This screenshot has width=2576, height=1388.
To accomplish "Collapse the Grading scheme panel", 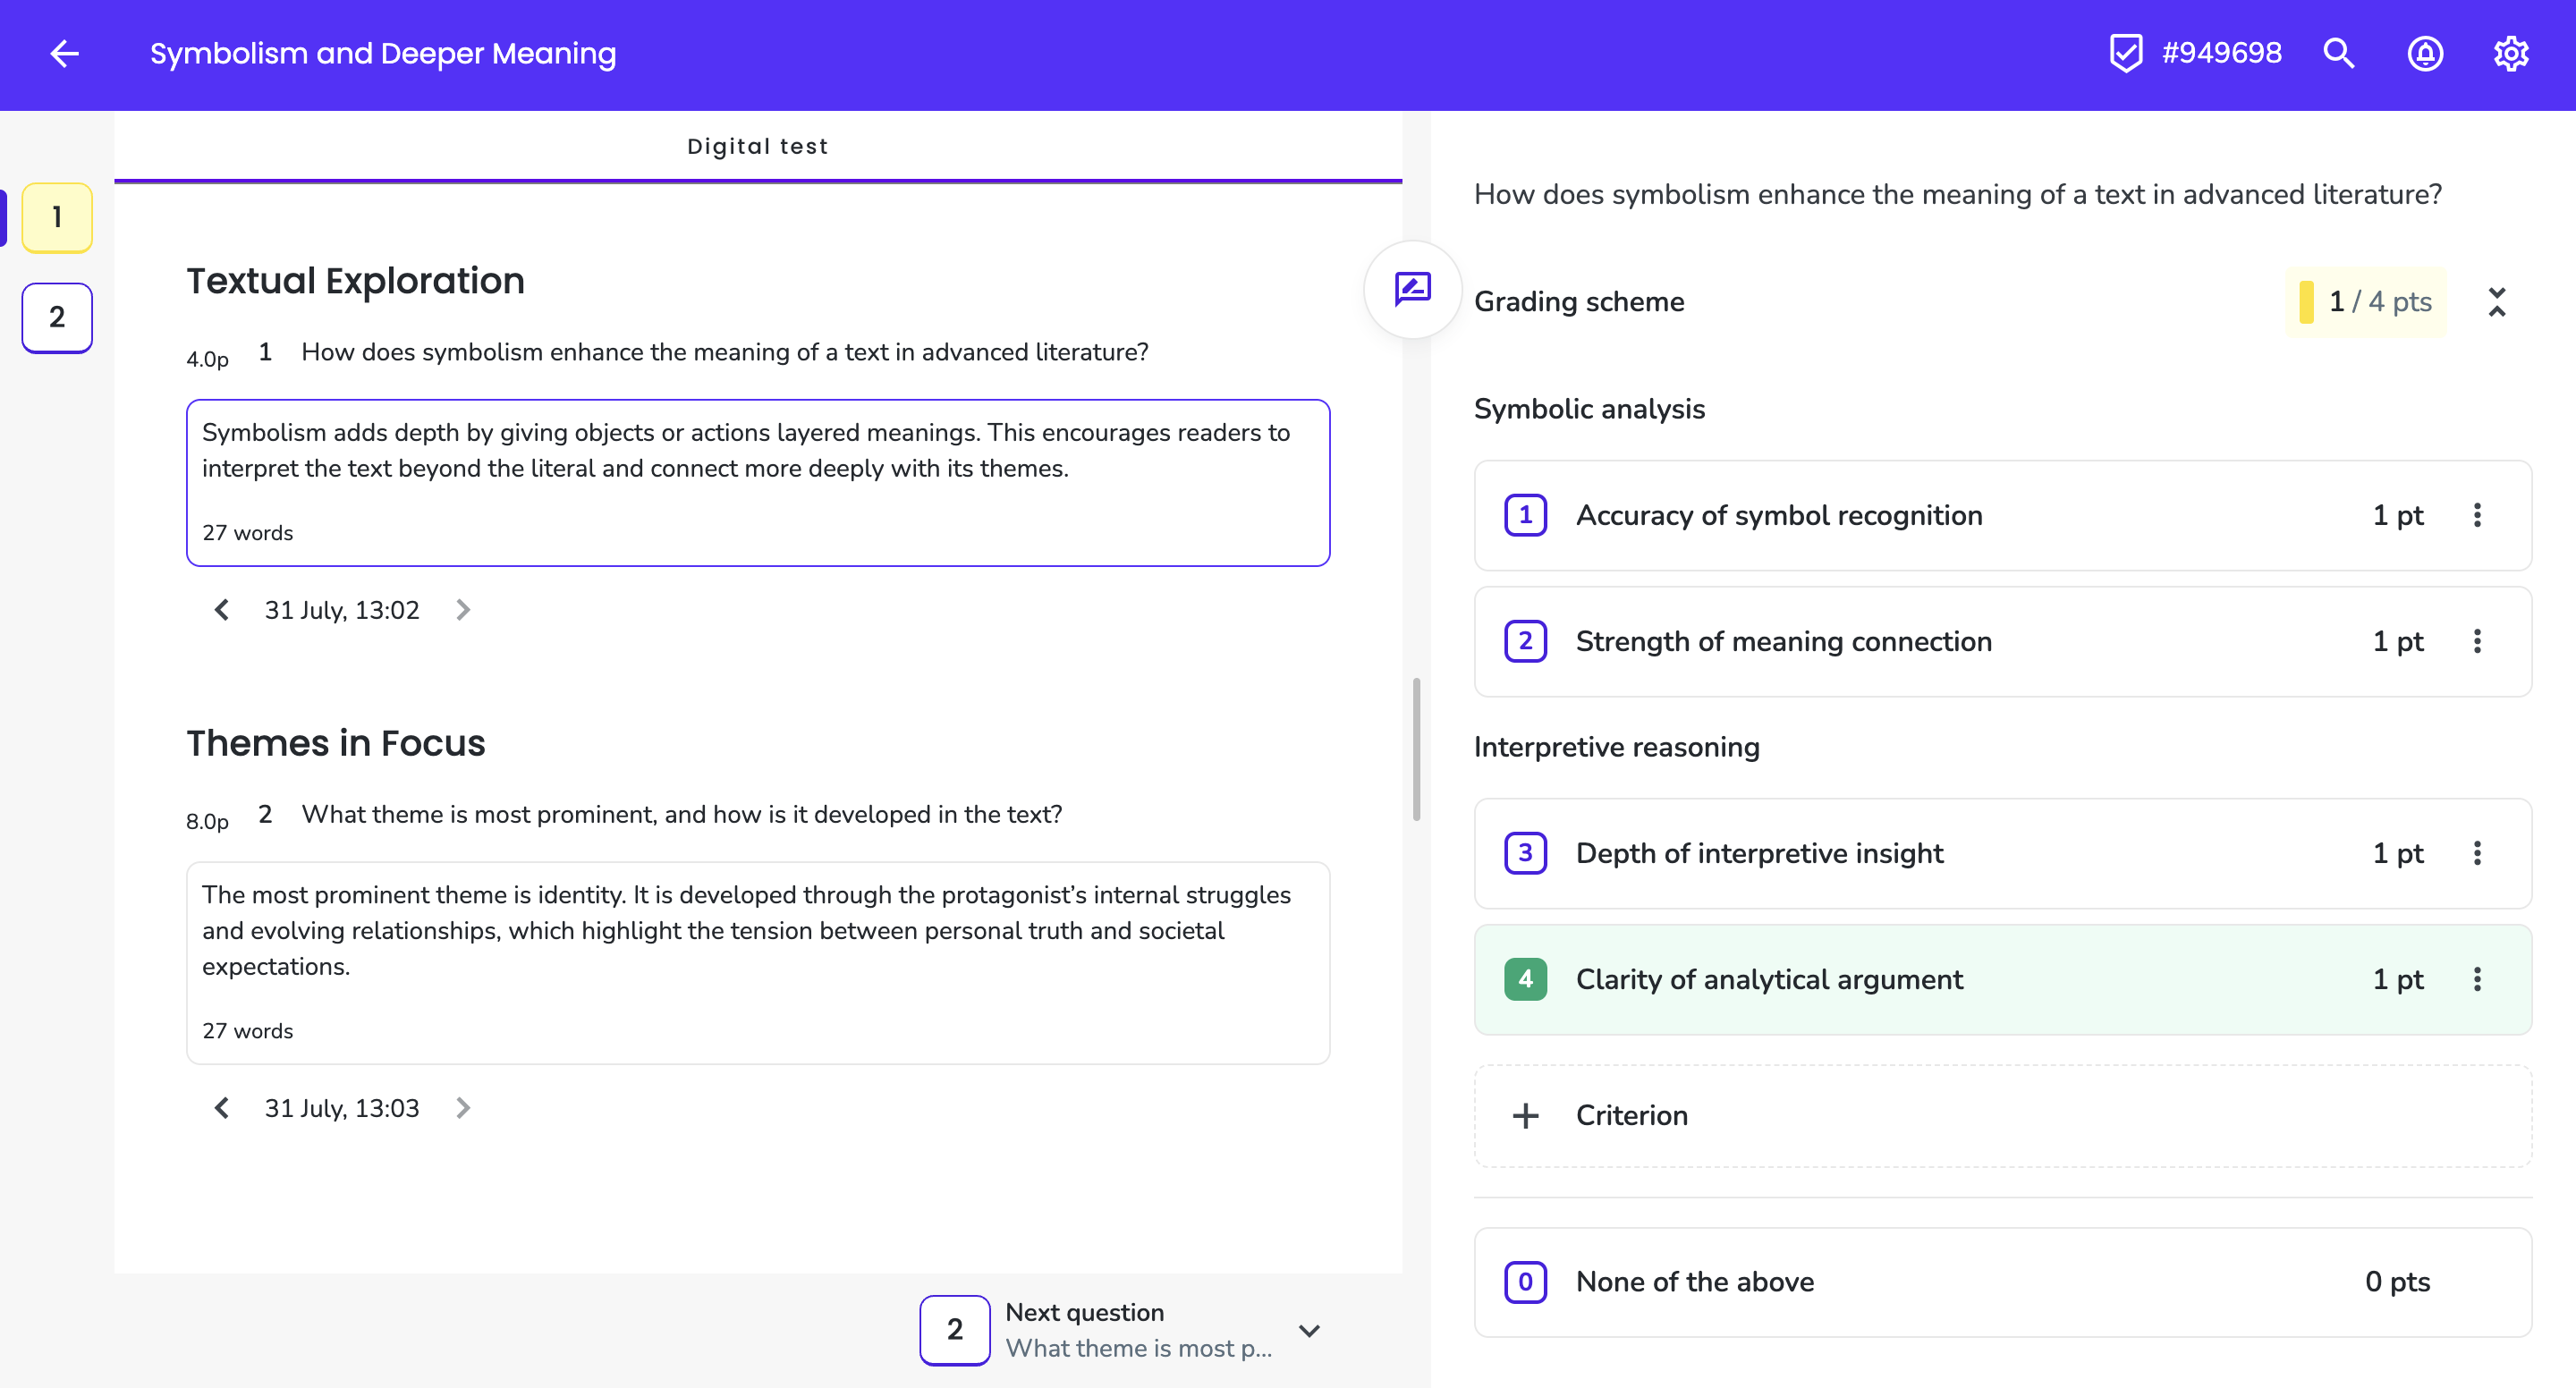I will coord(2496,302).
